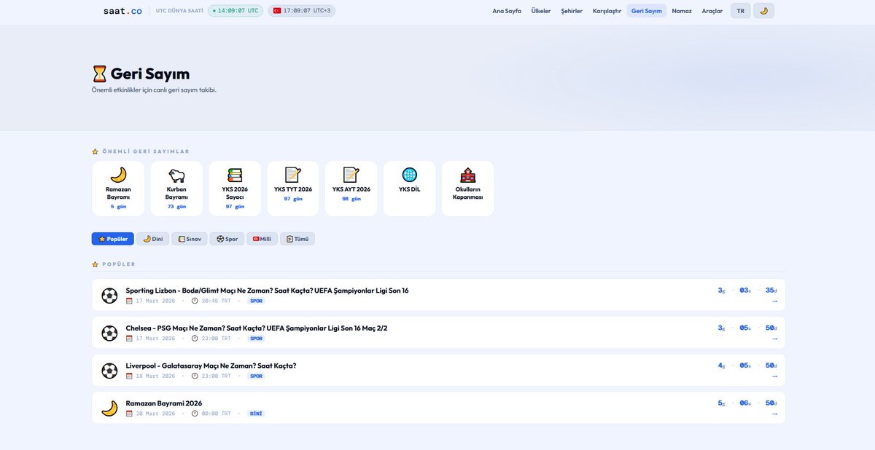
Task: Click calendar icon beside 18 Mart 2026
Action: click(x=129, y=376)
